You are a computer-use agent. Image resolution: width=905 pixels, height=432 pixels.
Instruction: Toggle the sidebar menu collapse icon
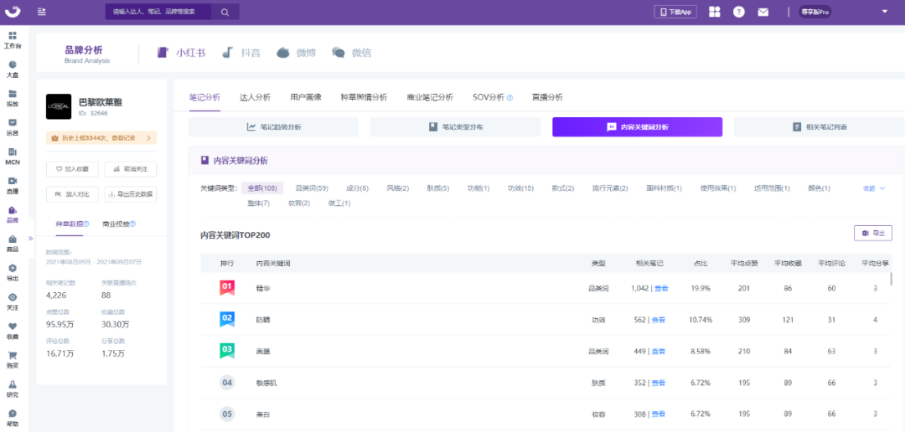42,12
